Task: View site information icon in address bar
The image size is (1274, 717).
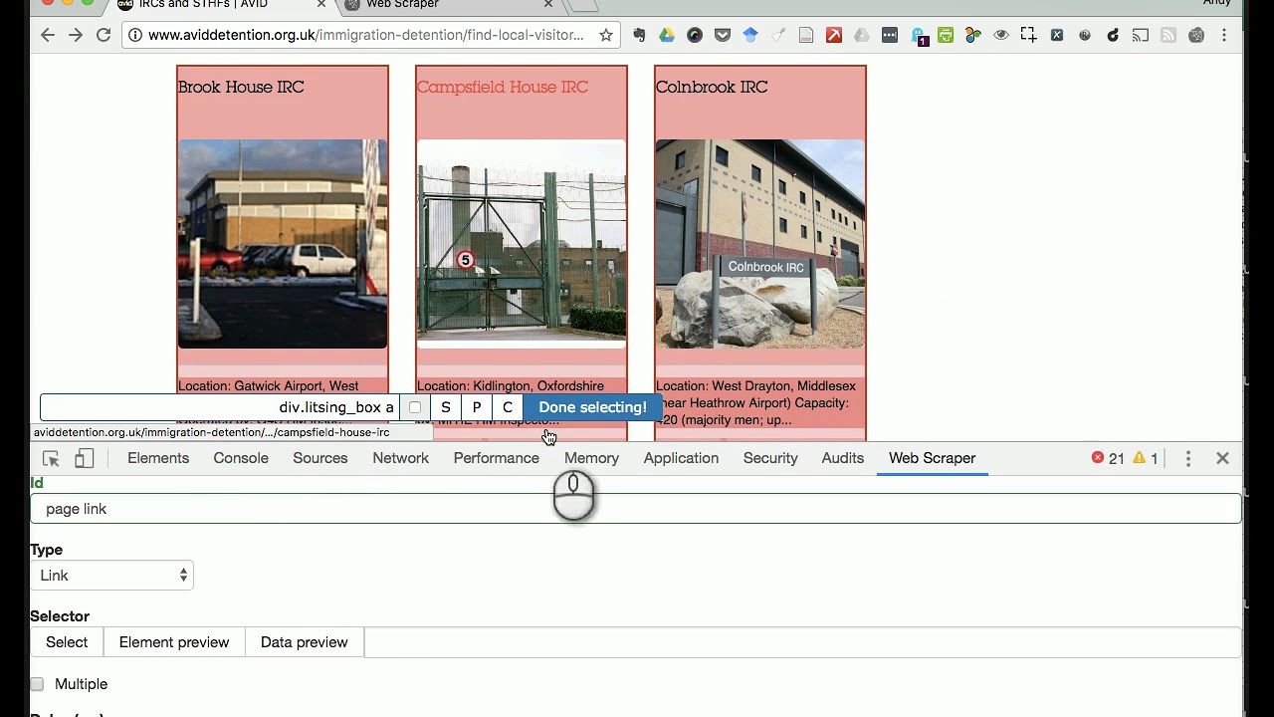Action: click(135, 35)
